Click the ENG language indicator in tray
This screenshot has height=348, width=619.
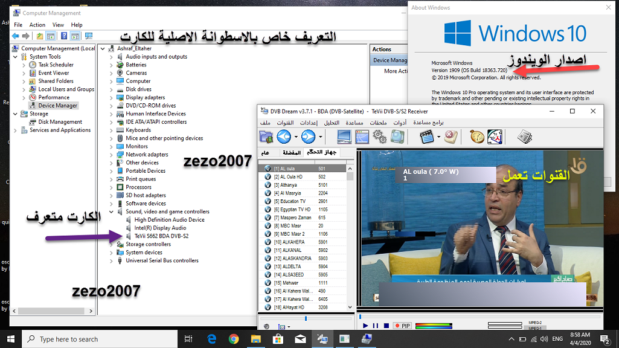point(557,339)
